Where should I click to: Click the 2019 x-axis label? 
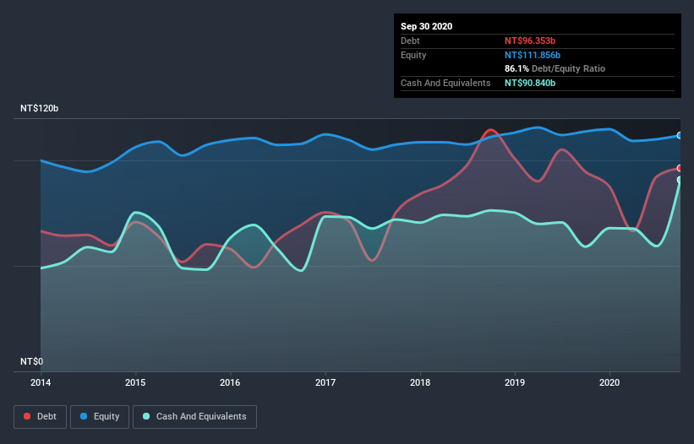pyautogui.click(x=515, y=382)
